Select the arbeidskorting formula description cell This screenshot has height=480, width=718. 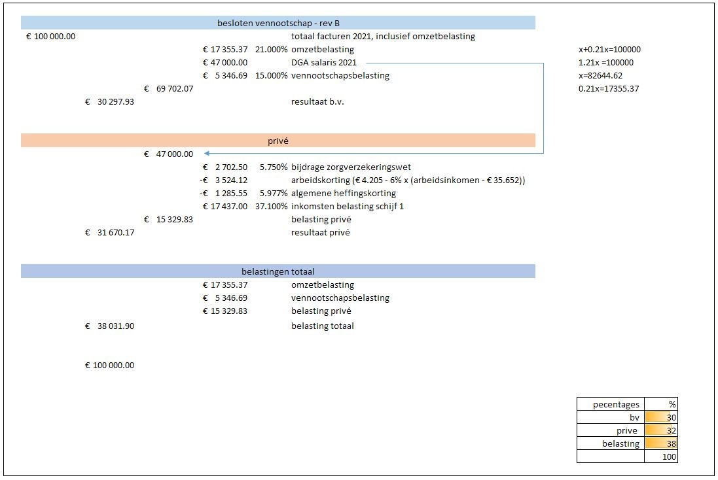pyautogui.click(x=408, y=180)
